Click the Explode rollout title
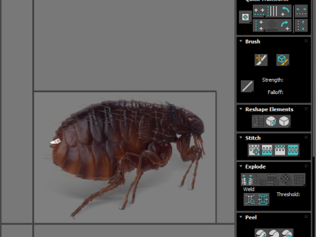Image resolution: width=316 pixels, height=237 pixels. [255, 167]
